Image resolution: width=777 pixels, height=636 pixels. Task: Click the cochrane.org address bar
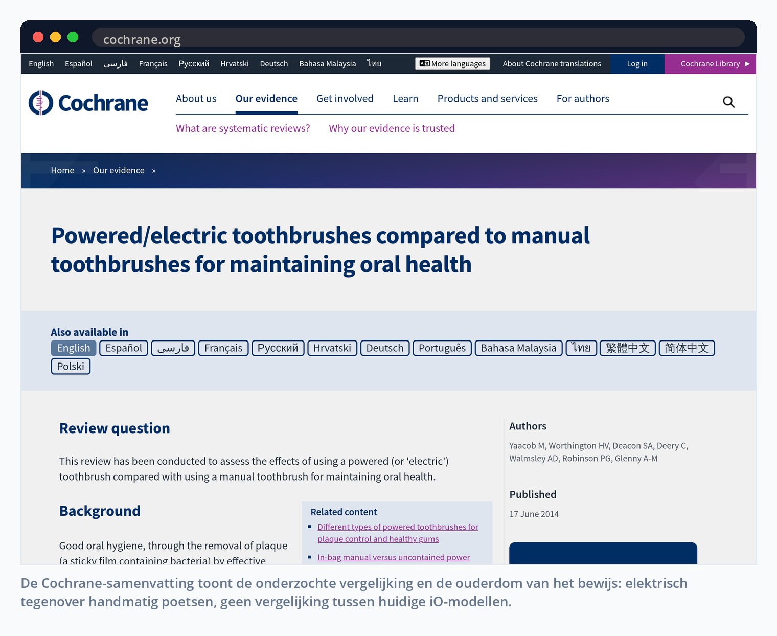[418, 37]
